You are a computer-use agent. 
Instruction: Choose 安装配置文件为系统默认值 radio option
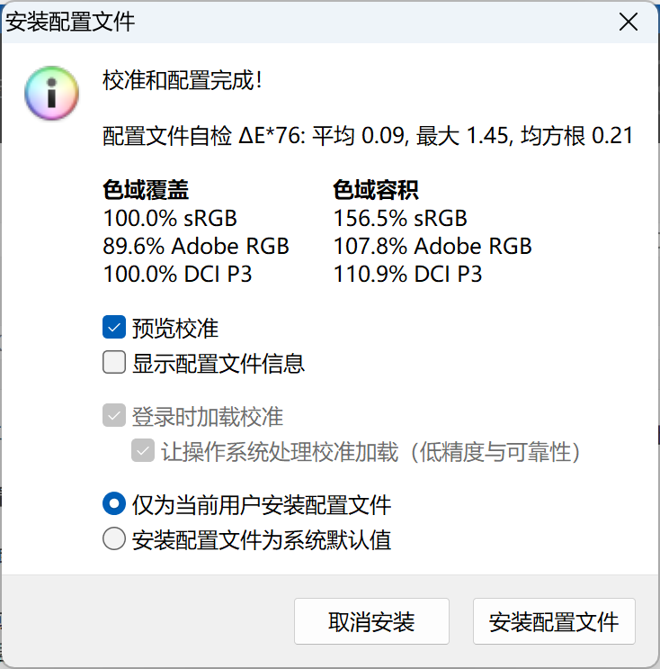114,539
